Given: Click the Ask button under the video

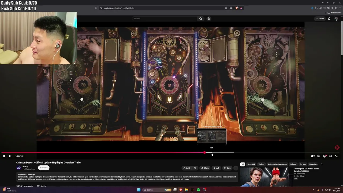Looking at the screenshot, I should [216, 168].
